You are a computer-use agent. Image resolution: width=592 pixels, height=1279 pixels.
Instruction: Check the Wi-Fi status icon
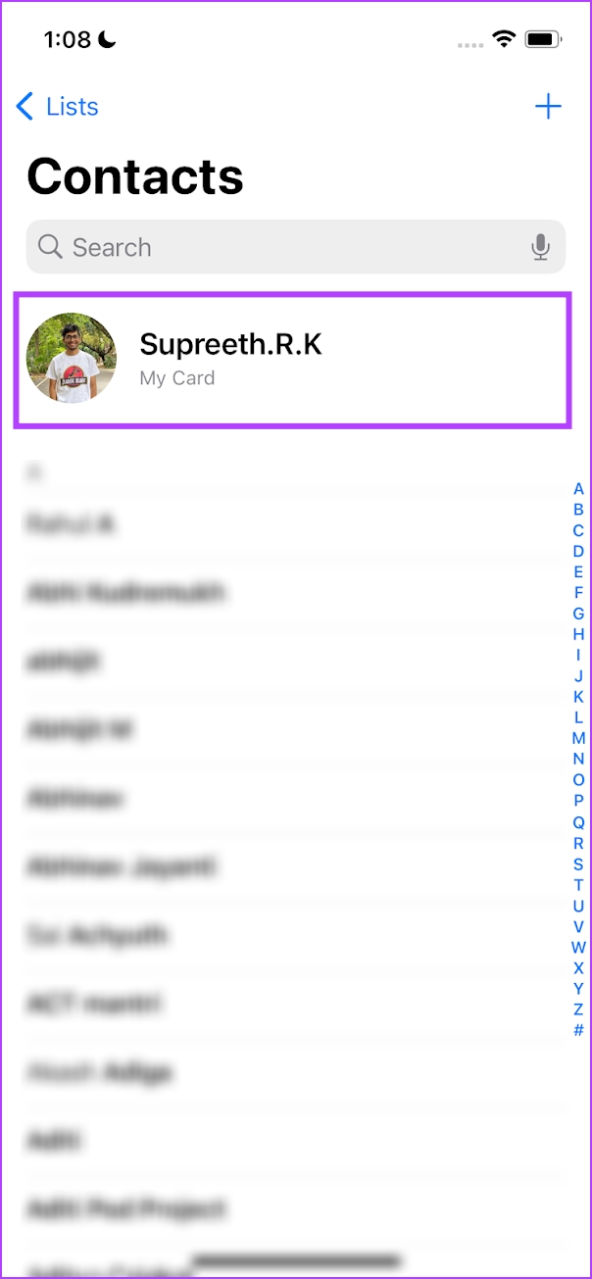504,39
